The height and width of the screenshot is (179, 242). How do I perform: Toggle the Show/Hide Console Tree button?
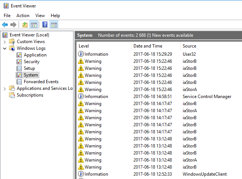coord(34,25)
